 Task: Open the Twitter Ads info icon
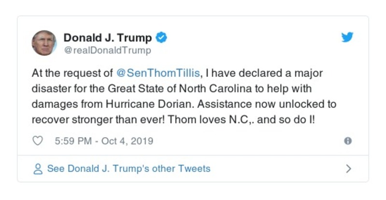[x=347, y=141]
